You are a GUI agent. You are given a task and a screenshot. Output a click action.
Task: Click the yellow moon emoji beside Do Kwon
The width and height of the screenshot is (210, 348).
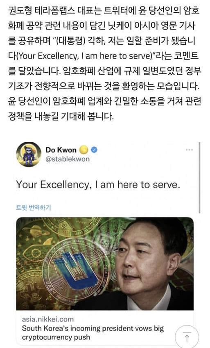(84, 150)
